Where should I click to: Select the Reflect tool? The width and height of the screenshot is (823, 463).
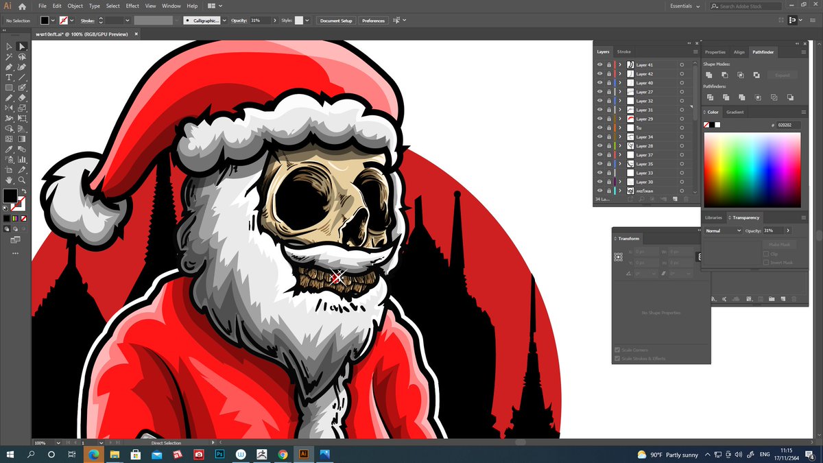9,108
